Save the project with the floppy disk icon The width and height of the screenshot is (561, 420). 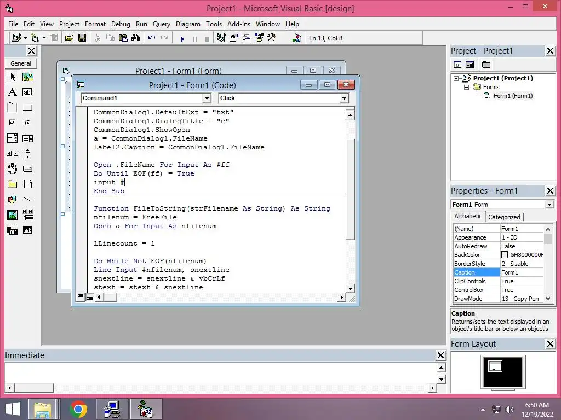point(82,38)
